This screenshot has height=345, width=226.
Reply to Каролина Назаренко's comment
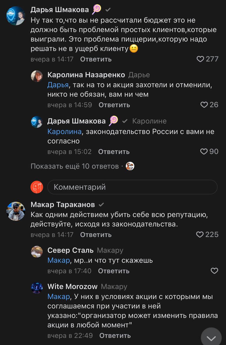click(x=114, y=105)
